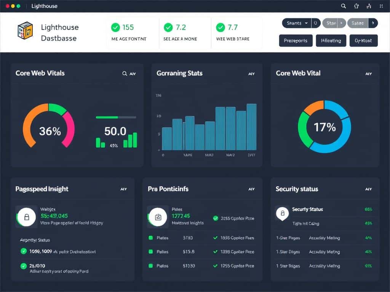
Task: Open the notifications bell icon in title bar
Action: pyautogui.click(x=356, y=6)
